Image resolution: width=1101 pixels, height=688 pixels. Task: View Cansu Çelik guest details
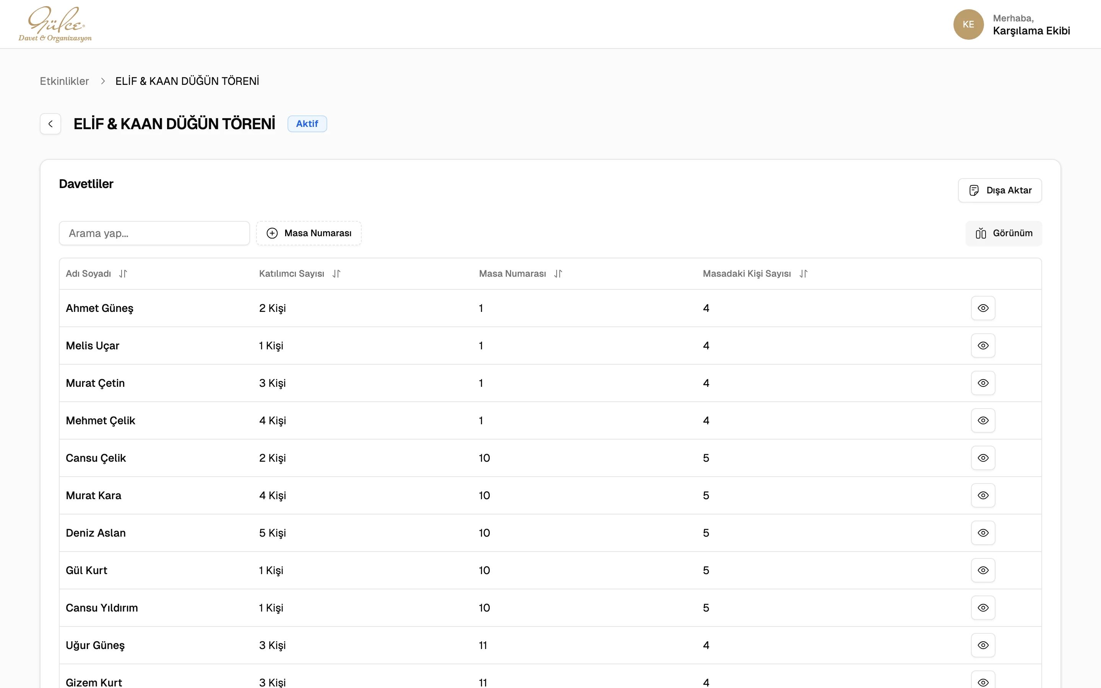[x=983, y=458]
